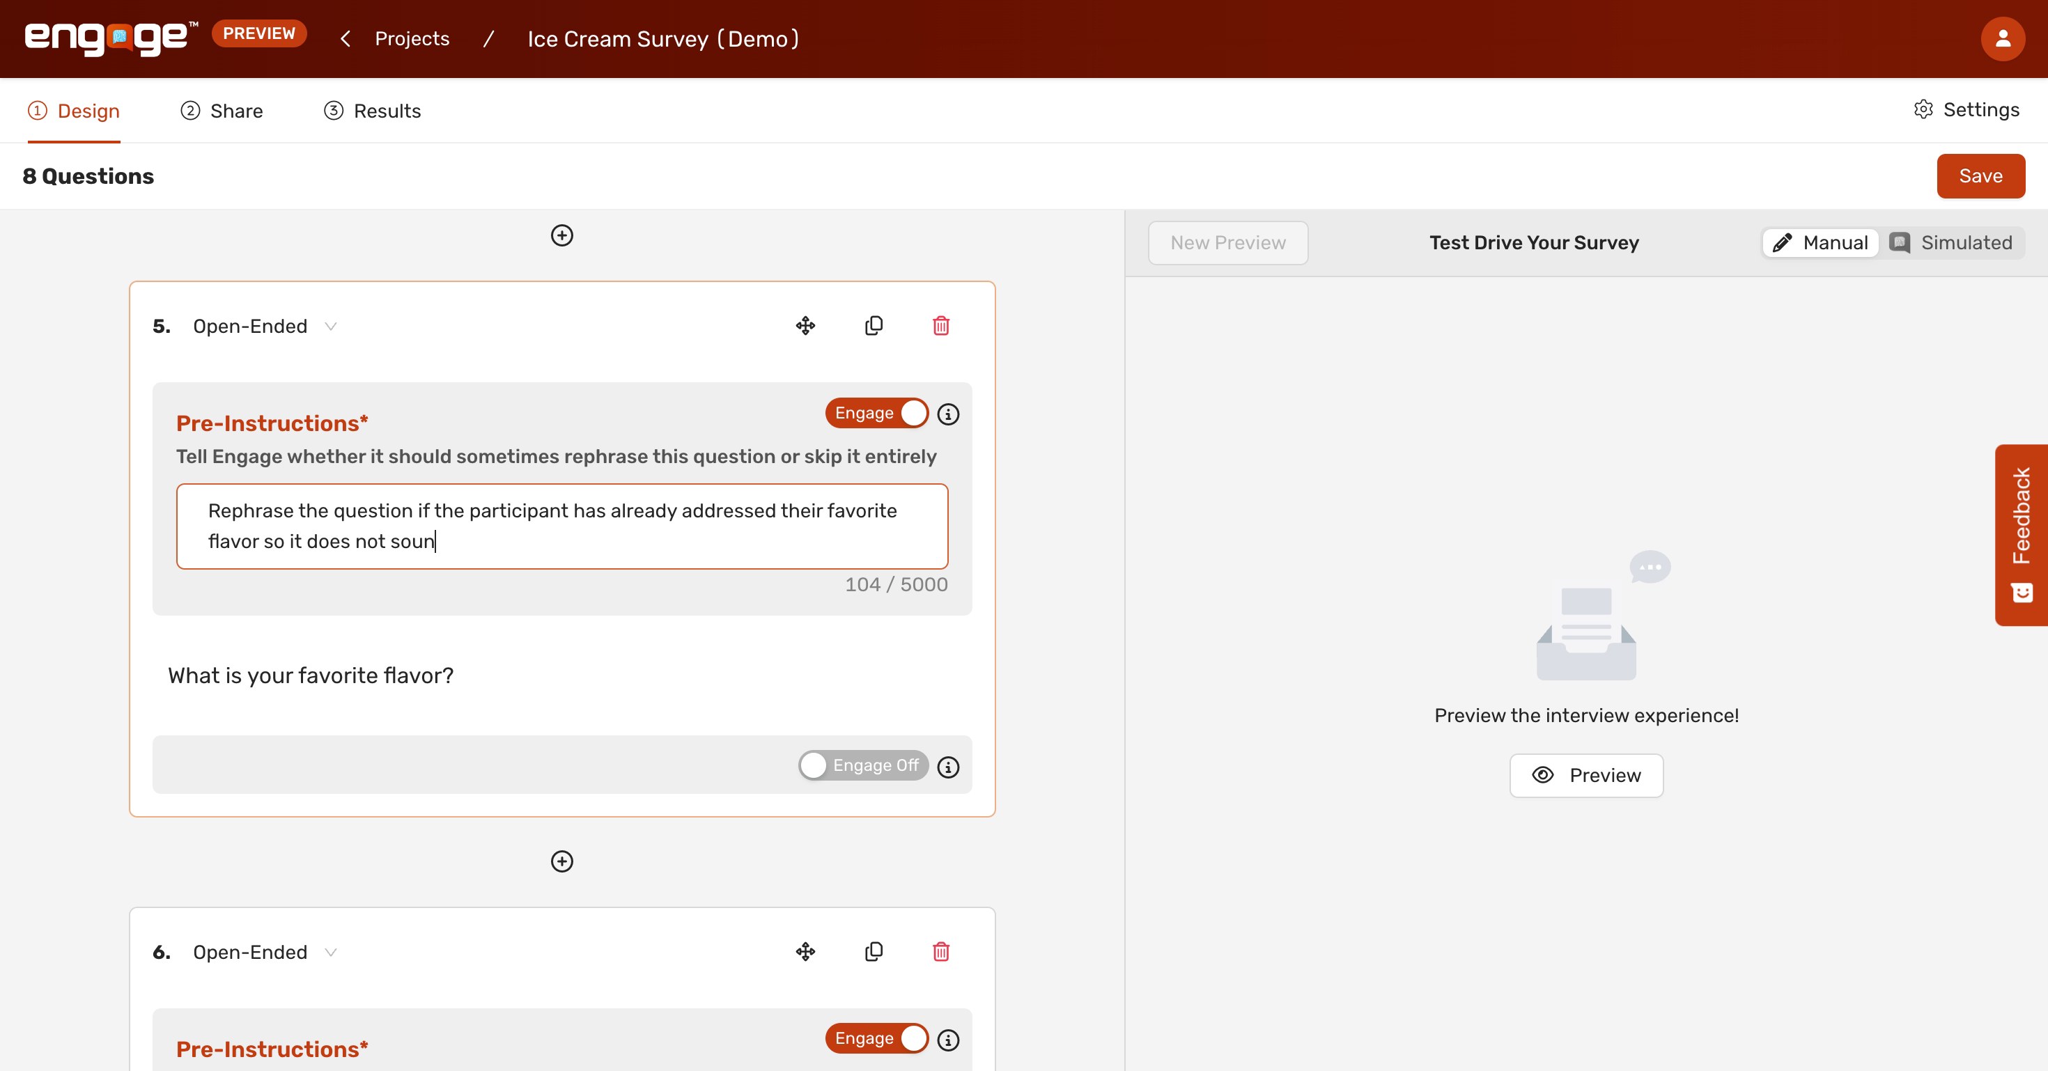
Task: Click the question number '5.' label
Action: [162, 326]
